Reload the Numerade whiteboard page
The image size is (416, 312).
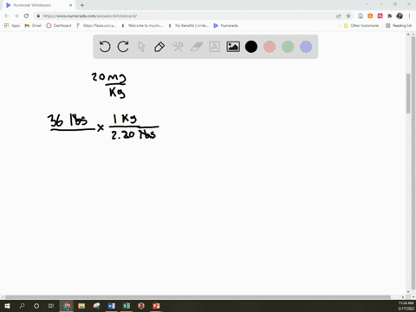click(26, 16)
